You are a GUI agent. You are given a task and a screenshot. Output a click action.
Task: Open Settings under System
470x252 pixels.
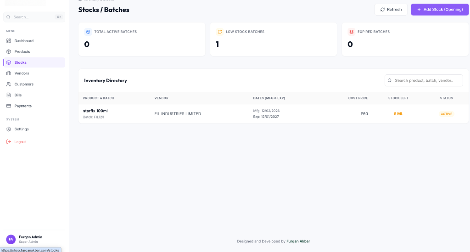point(34,129)
